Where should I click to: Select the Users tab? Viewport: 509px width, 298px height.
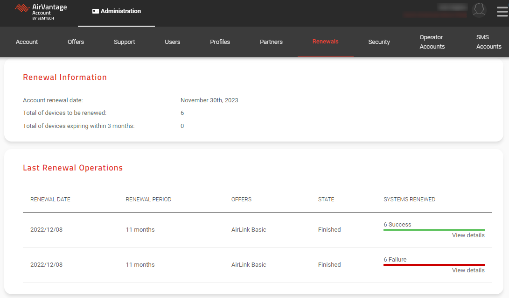coord(172,42)
